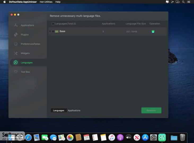The width and height of the screenshot is (194, 143).
Task: Open Contacts from the Dock
Action: 78,137
